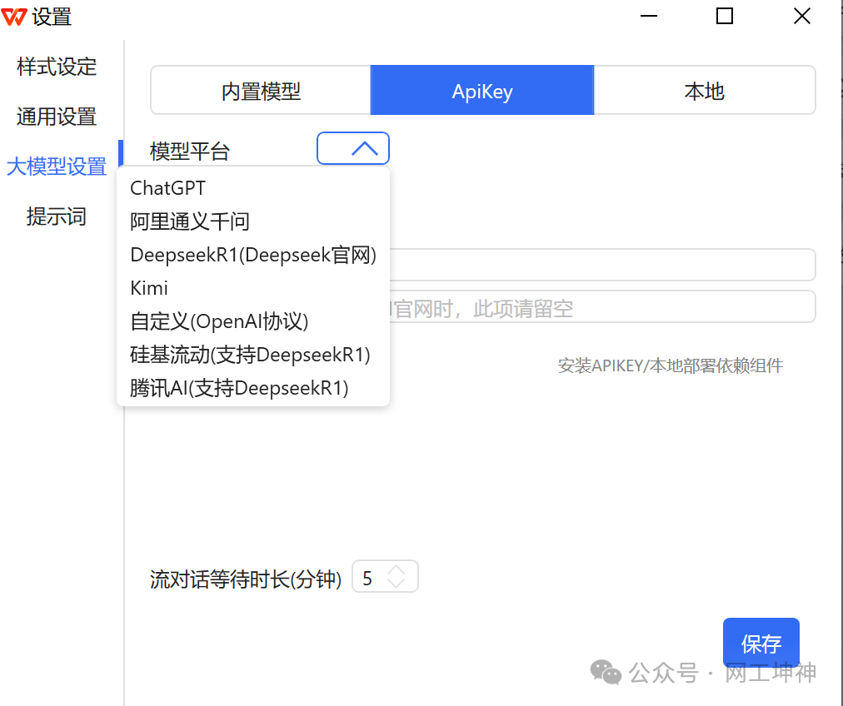Collapse the 模型平台 dropdown
Image resolution: width=843 pixels, height=706 pixels.
click(353, 148)
